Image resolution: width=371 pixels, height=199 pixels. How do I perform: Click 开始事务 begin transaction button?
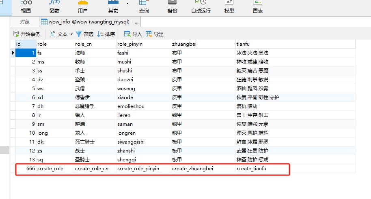pos(26,34)
